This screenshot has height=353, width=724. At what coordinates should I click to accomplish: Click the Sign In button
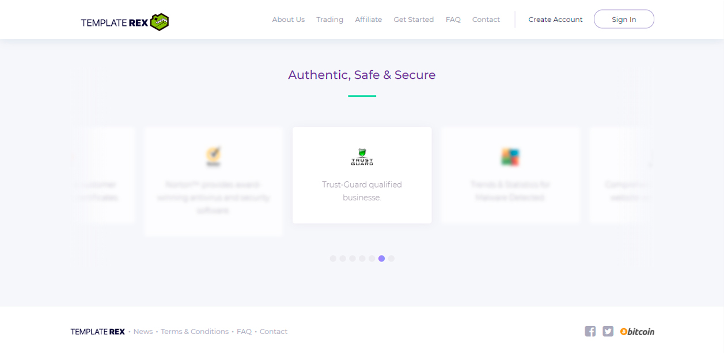[x=624, y=19]
